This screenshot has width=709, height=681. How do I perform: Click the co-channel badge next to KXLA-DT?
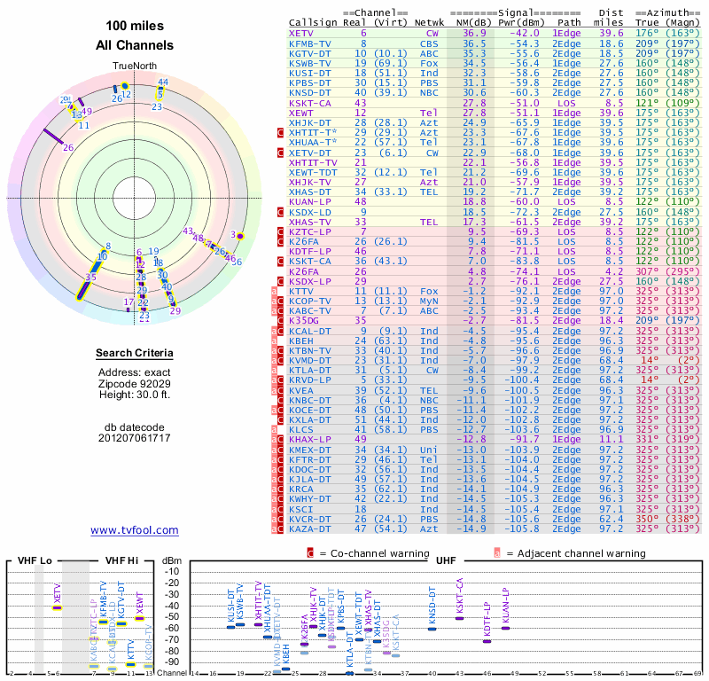(x=280, y=420)
